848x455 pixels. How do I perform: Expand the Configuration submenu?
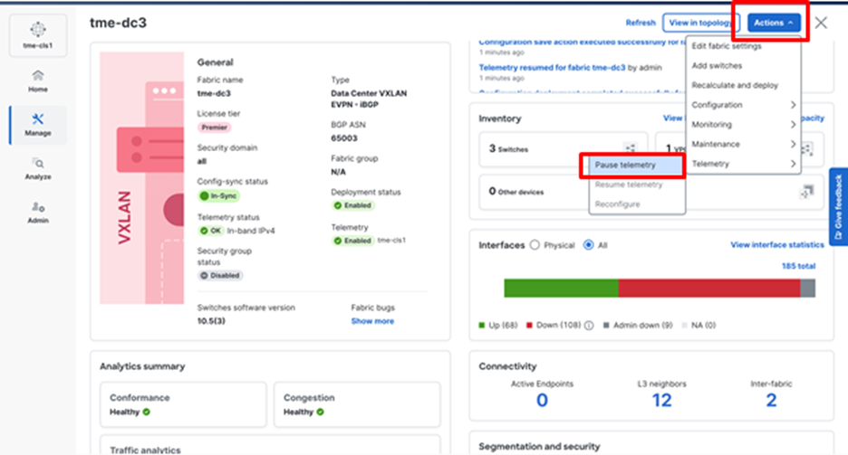click(744, 105)
